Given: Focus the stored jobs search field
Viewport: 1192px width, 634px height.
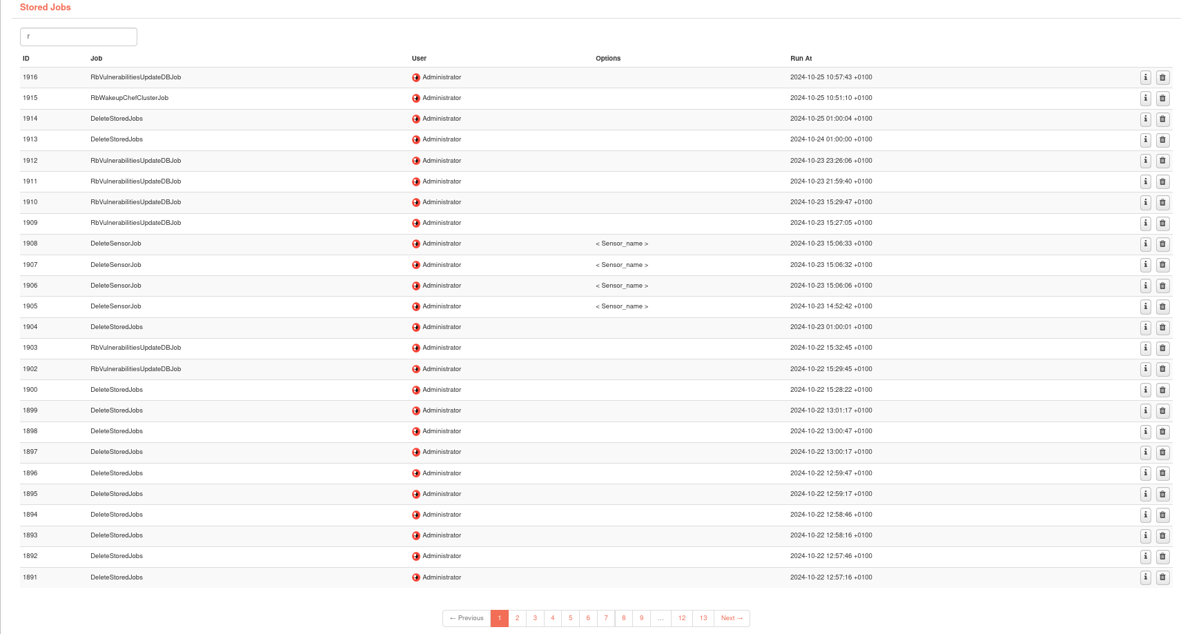Looking at the screenshot, I should coord(79,37).
